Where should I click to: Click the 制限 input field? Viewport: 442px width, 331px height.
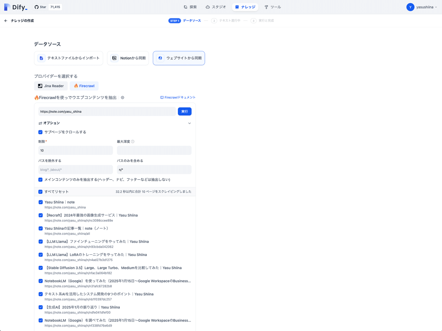76,150
